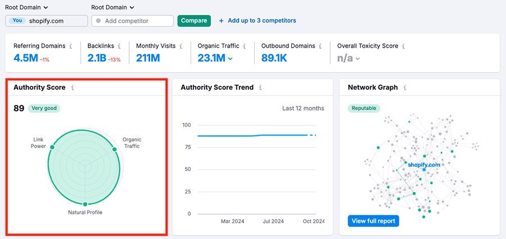
Task: Click the Jul 2024 axis label
Action: pyautogui.click(x=273, y=221)
